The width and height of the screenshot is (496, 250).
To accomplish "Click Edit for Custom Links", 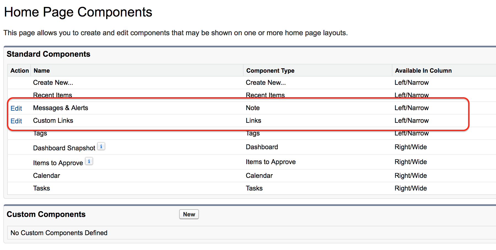I will pos(16,121).
